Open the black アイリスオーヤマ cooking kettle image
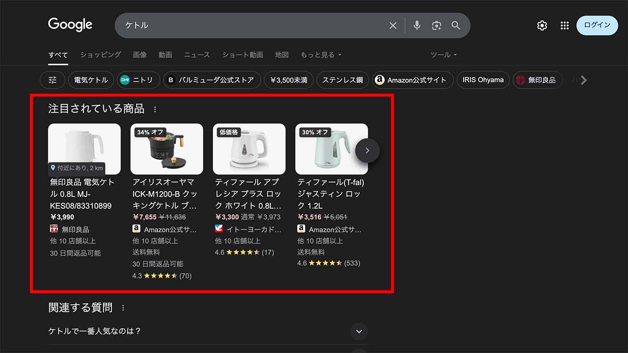The image size is (628, 353). point(167,149)
